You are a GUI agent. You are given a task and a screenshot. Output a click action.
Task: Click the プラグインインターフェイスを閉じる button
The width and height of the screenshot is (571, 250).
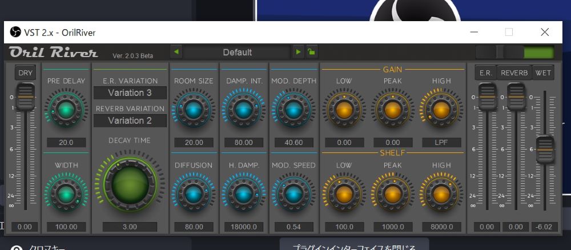(354, 244)
